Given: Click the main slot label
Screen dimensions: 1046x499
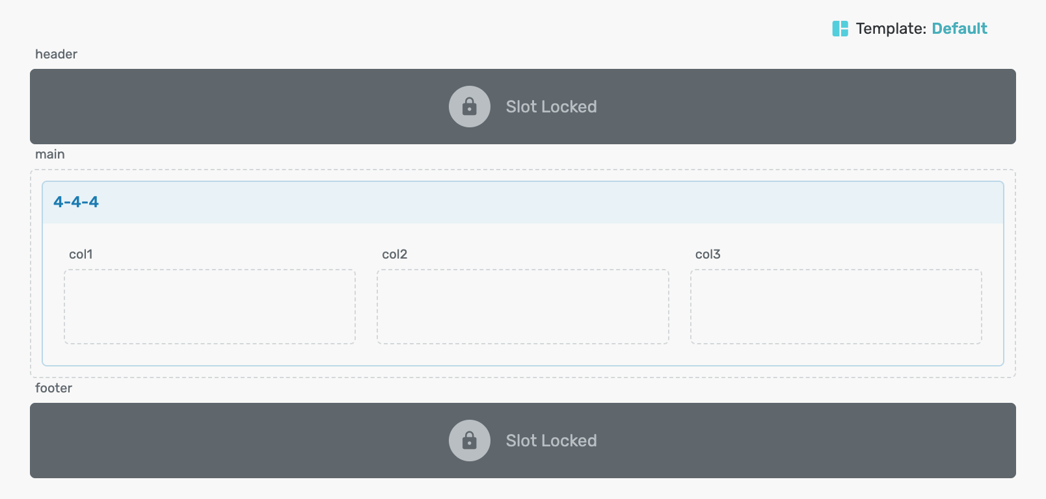Looking at the screenshot, I should coord(50,154).
